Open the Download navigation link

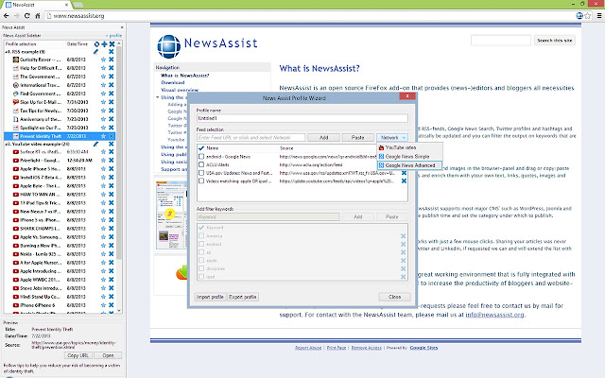173,82
